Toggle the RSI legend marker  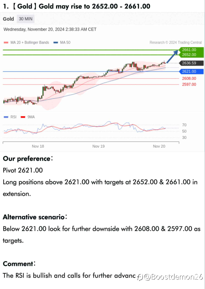click(x=6, y=117)
